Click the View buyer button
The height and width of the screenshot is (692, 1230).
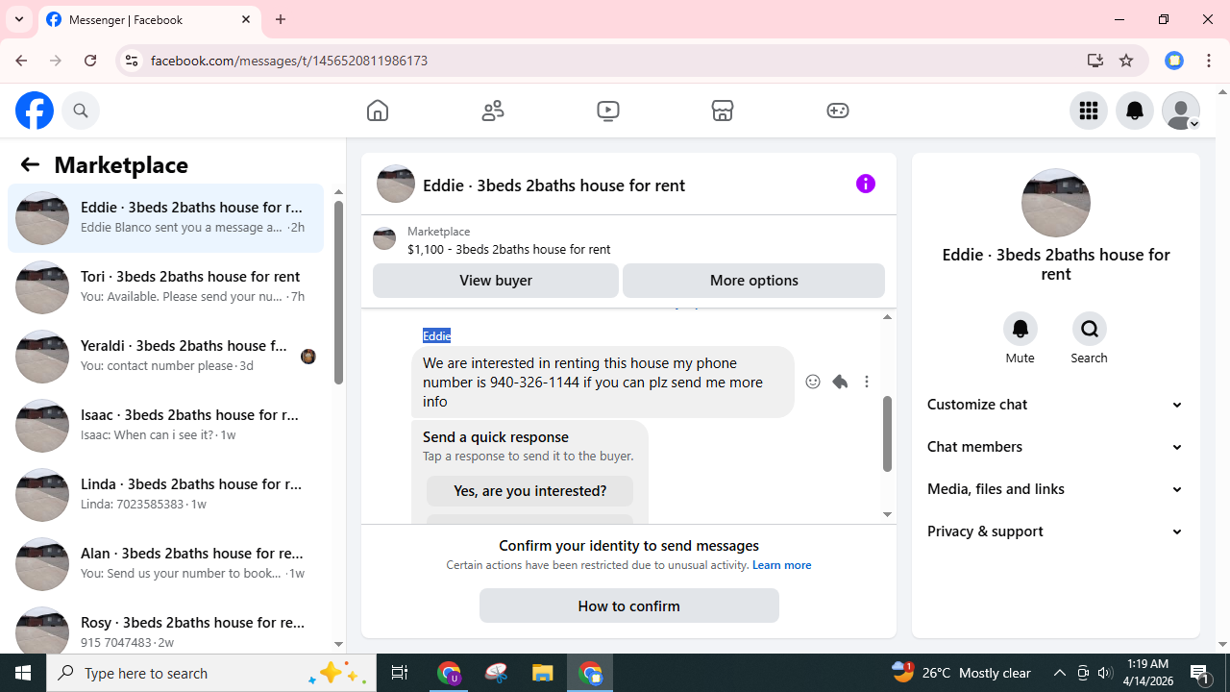pyautogui.click(x=496, y=281)
